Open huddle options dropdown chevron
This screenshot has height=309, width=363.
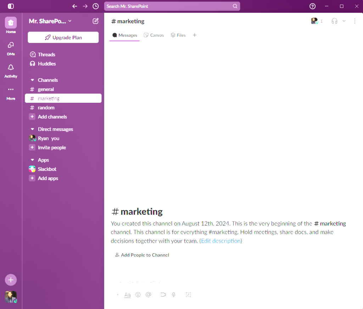coord(344,21)
